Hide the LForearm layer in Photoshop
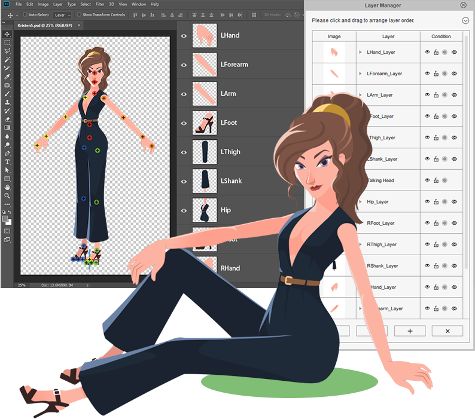The width and height of the screenshot is (475, 419). pyautogui.click(x=184, y=65)
